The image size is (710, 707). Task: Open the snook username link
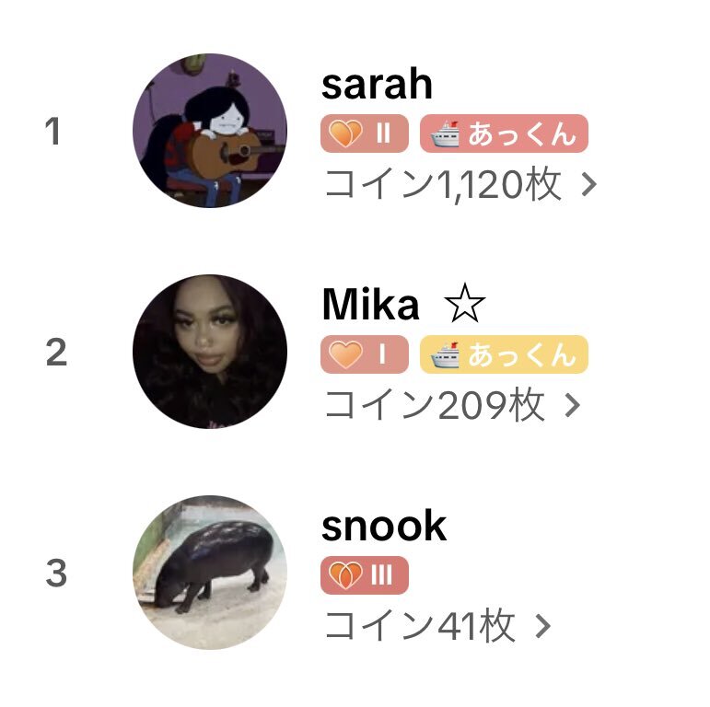pyautogui.click(x=384, y=526)
